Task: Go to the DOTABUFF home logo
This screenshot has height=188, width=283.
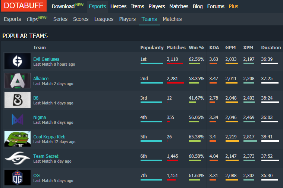Action: 24,6
